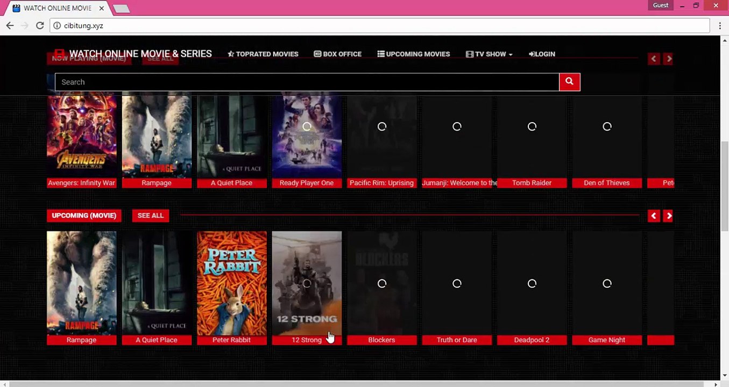The image size is (729, 387).
Task: Open the 12 Strong poster
Action: (307, 283)
